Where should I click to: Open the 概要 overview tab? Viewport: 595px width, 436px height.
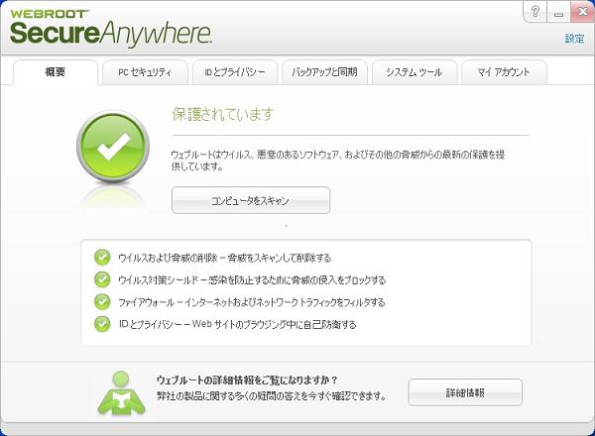pos(56,72)
